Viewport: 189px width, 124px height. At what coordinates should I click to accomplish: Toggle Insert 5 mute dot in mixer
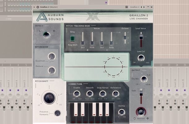click(26, 90)
